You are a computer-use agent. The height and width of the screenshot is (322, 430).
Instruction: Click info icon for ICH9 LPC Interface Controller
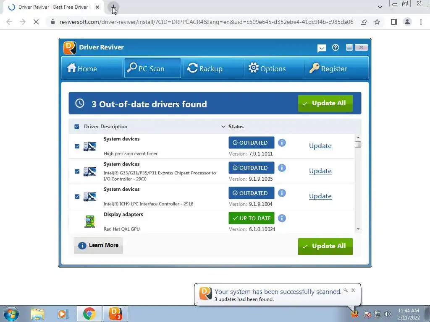tap(282, 193)
